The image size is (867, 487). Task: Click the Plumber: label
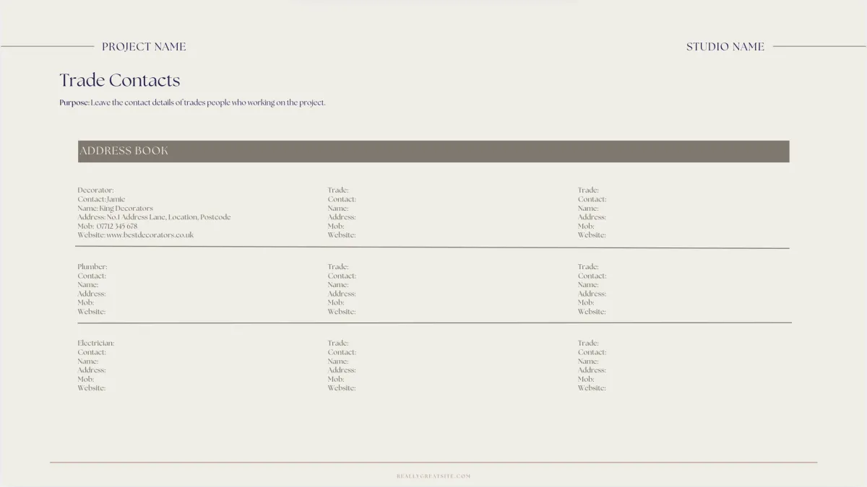pyautogui.click(x=92, y=267)
